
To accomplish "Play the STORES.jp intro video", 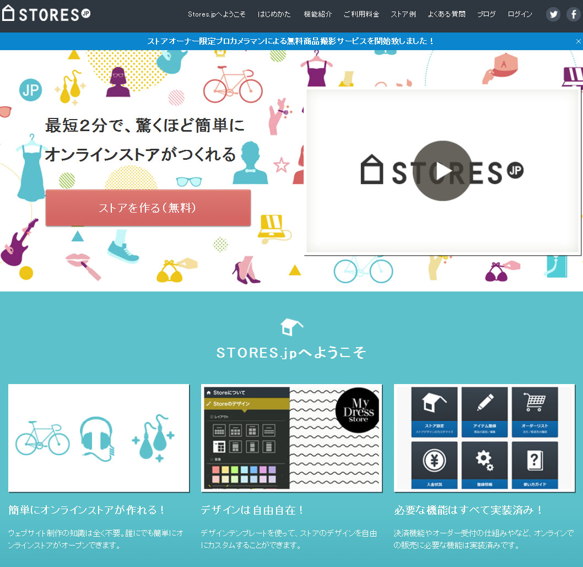I will pyautogui.click(x=442, y=171).
